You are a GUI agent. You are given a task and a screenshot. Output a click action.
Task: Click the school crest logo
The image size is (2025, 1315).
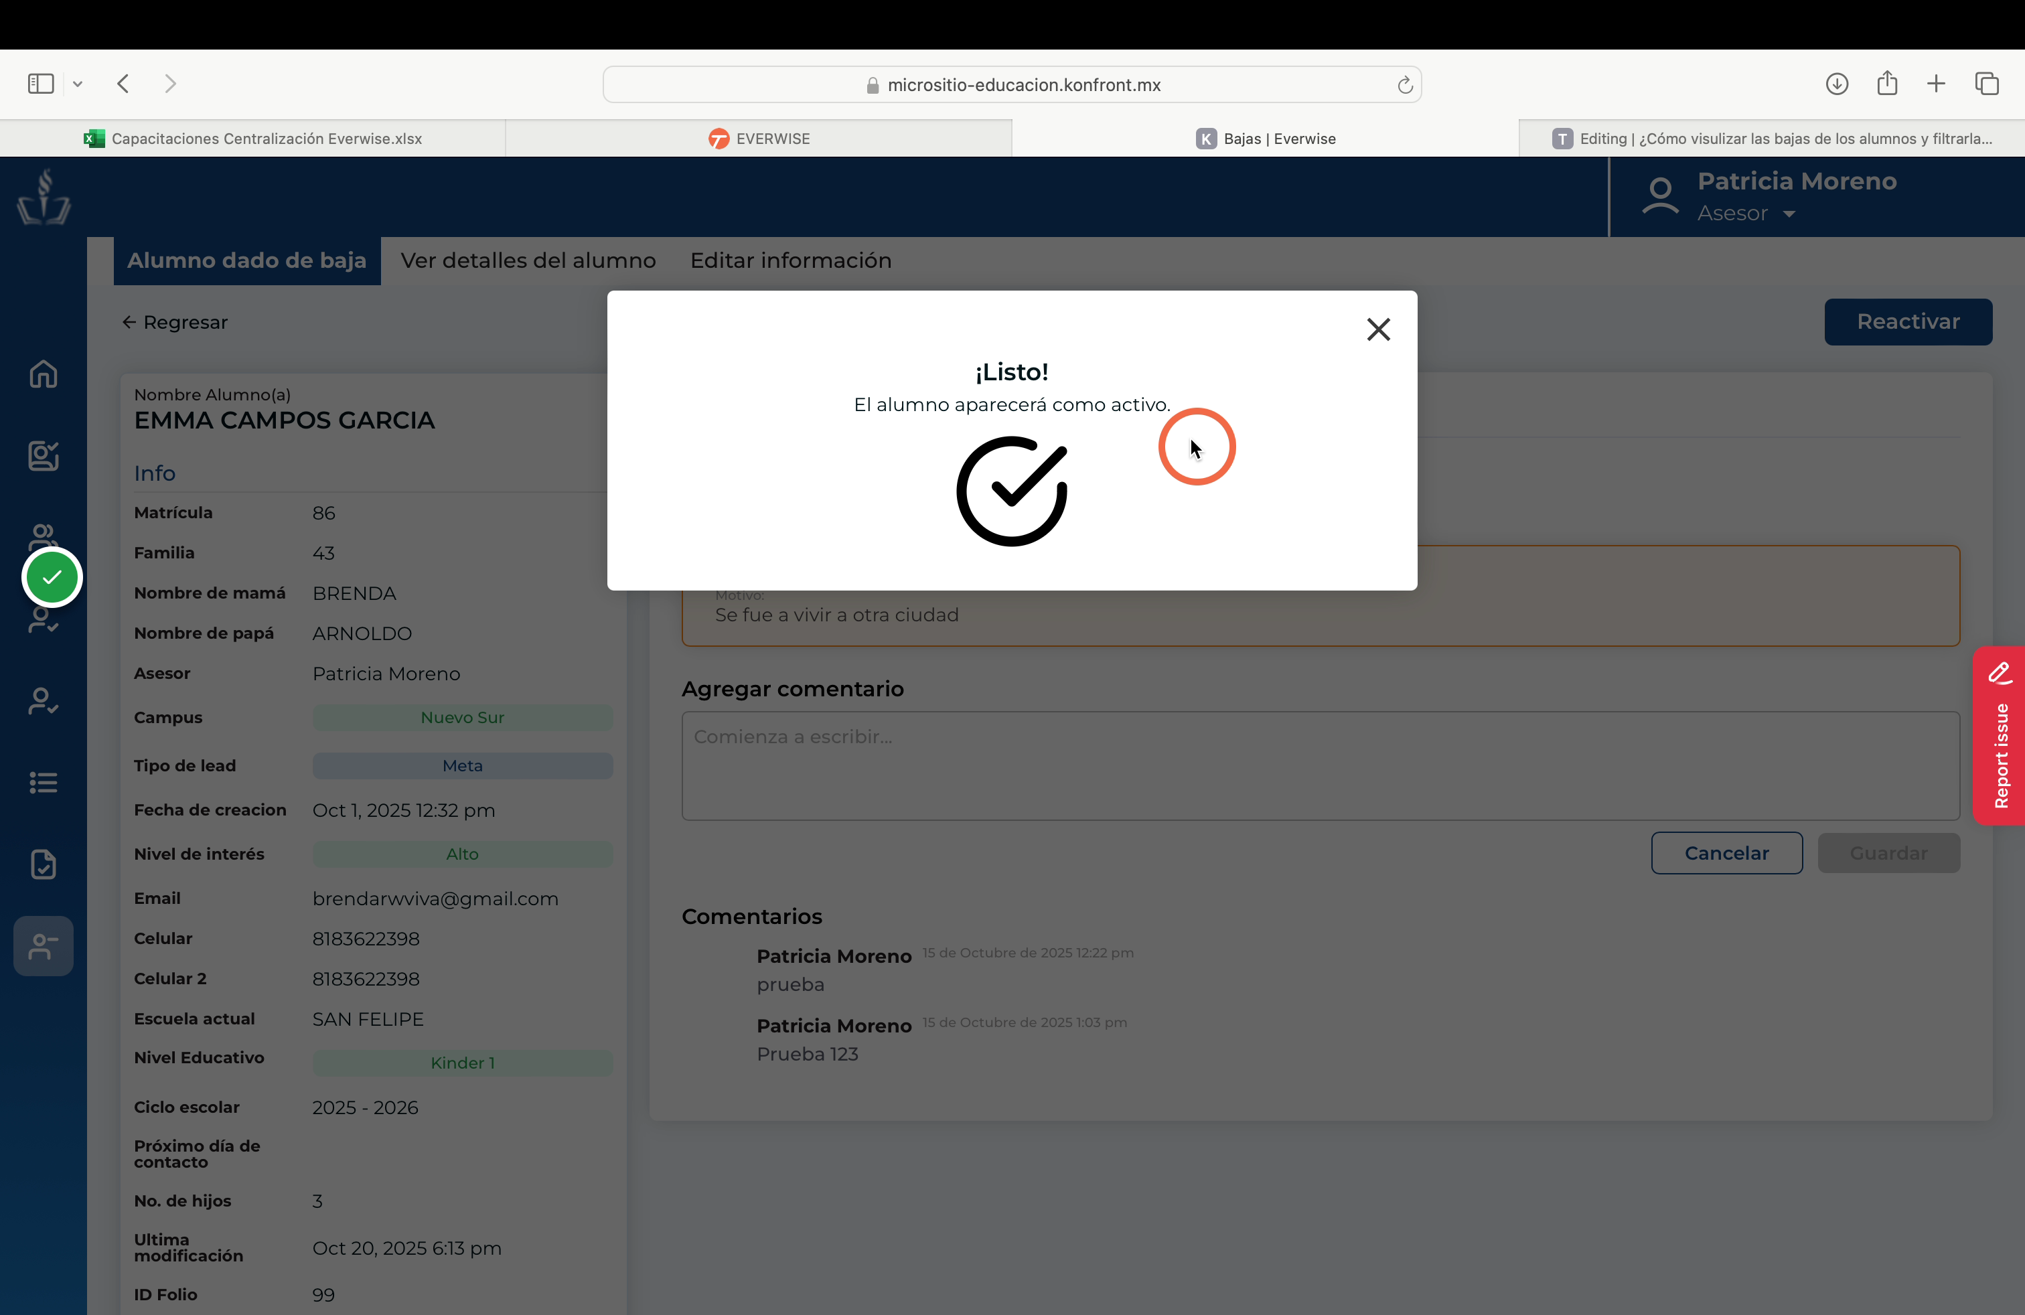(44, 198)
